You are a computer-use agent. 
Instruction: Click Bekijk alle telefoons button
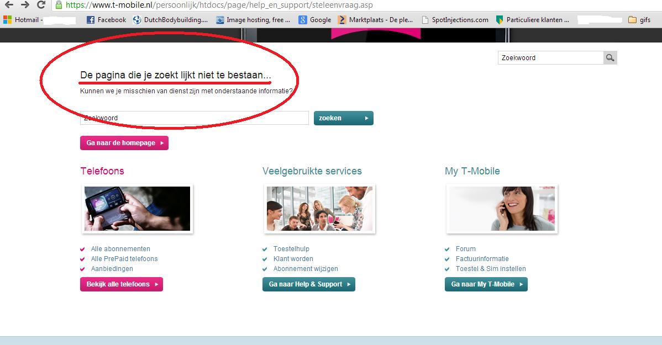(122, 284)
